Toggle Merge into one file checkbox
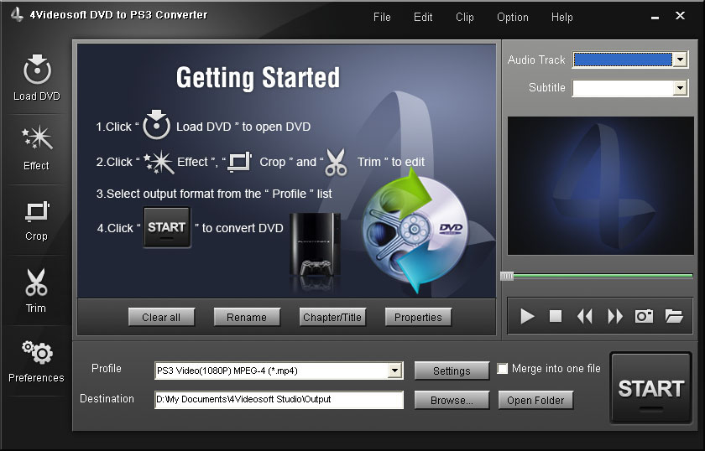Image resolution: width=705 pixels, height=451 pixels. point(502,368)
